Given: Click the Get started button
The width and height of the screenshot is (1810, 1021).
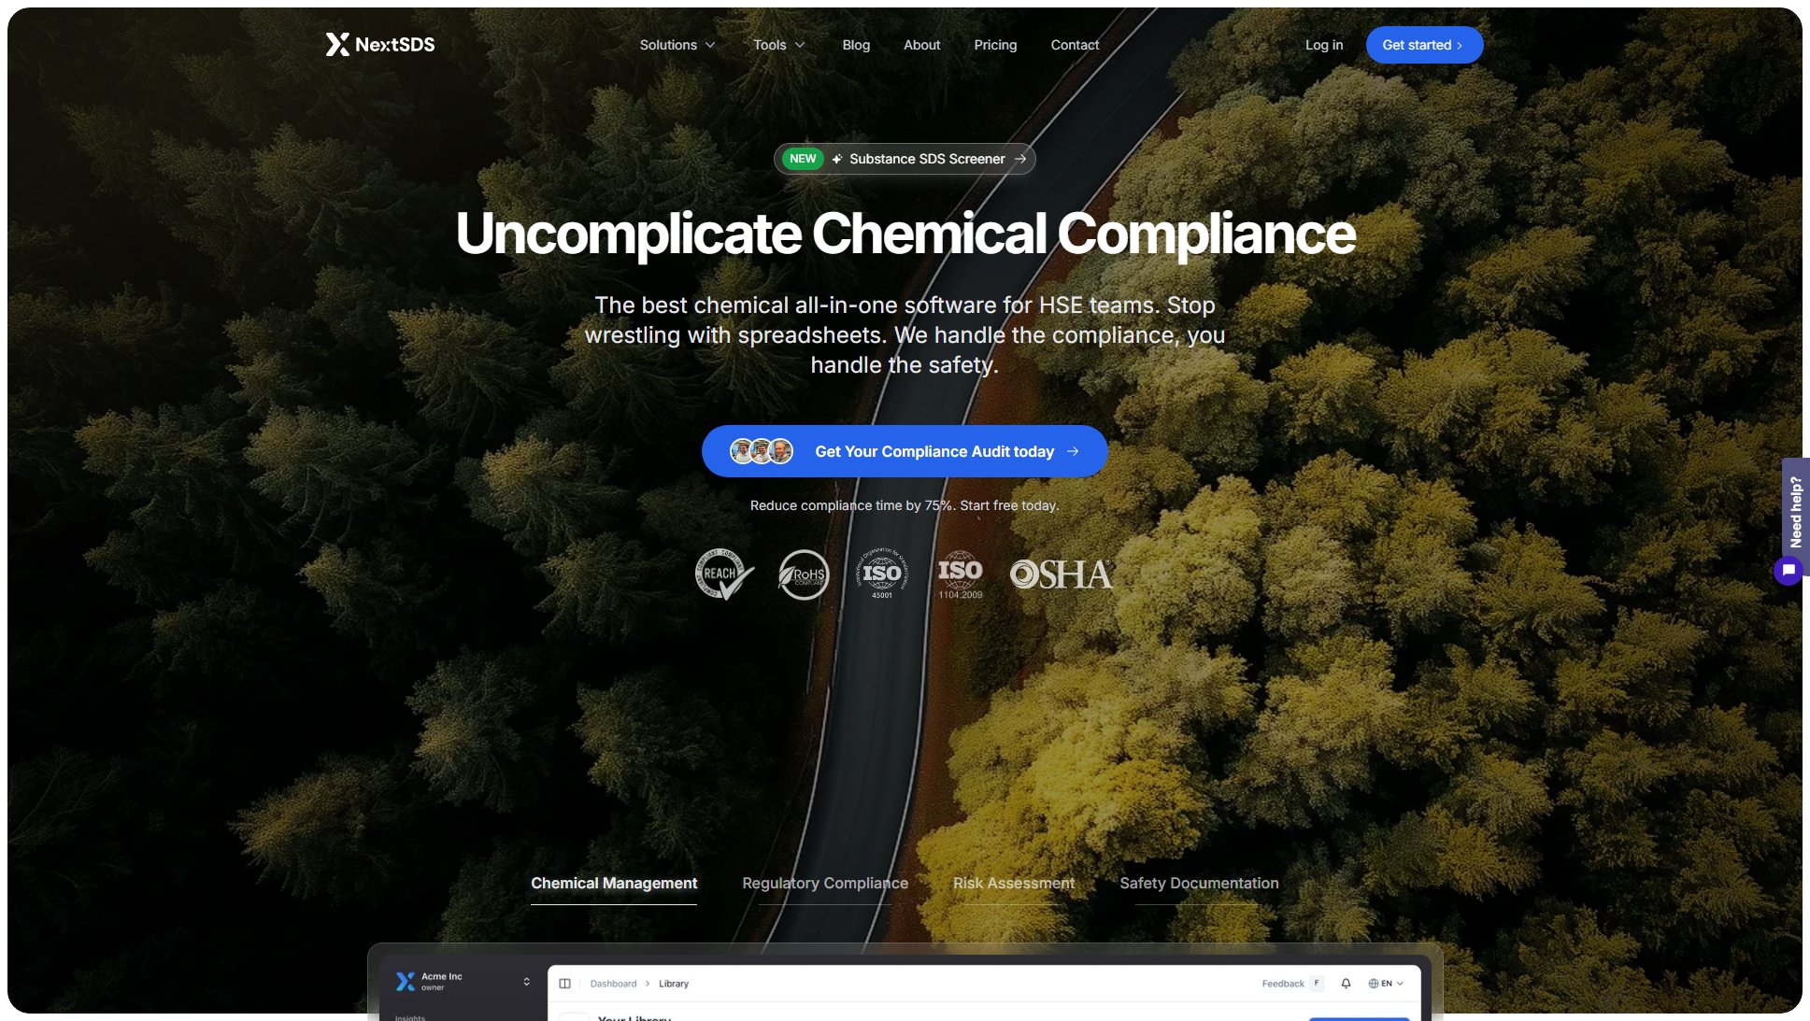Looking at the screenshot, I should (x=1424, y=45).
